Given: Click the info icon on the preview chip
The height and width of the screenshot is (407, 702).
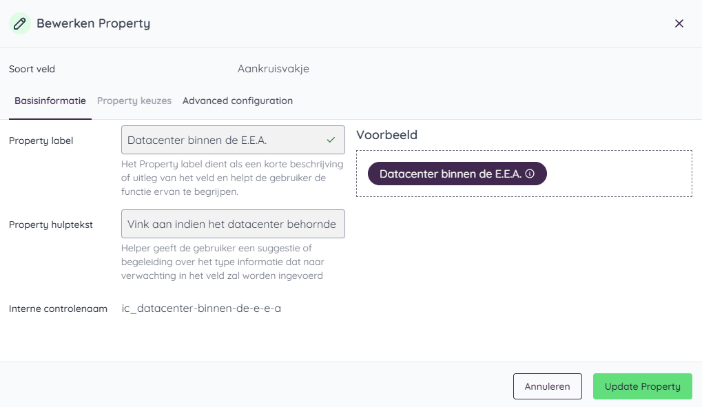Looking at the screenshot, I should [530, 174].
